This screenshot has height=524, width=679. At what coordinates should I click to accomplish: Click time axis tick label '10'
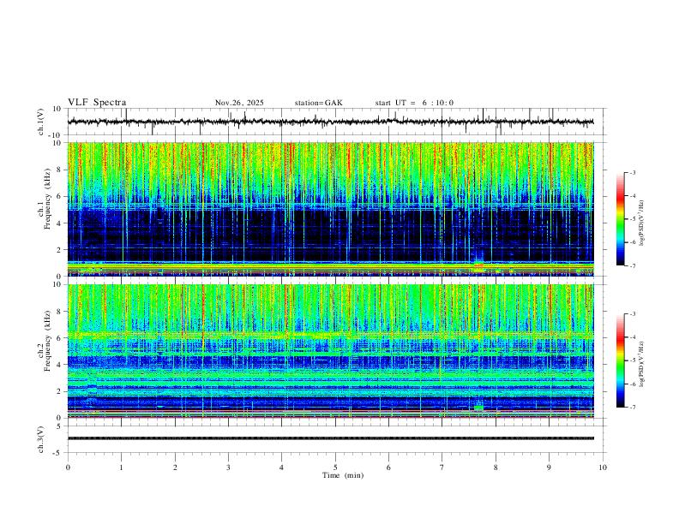click(603, 467)
